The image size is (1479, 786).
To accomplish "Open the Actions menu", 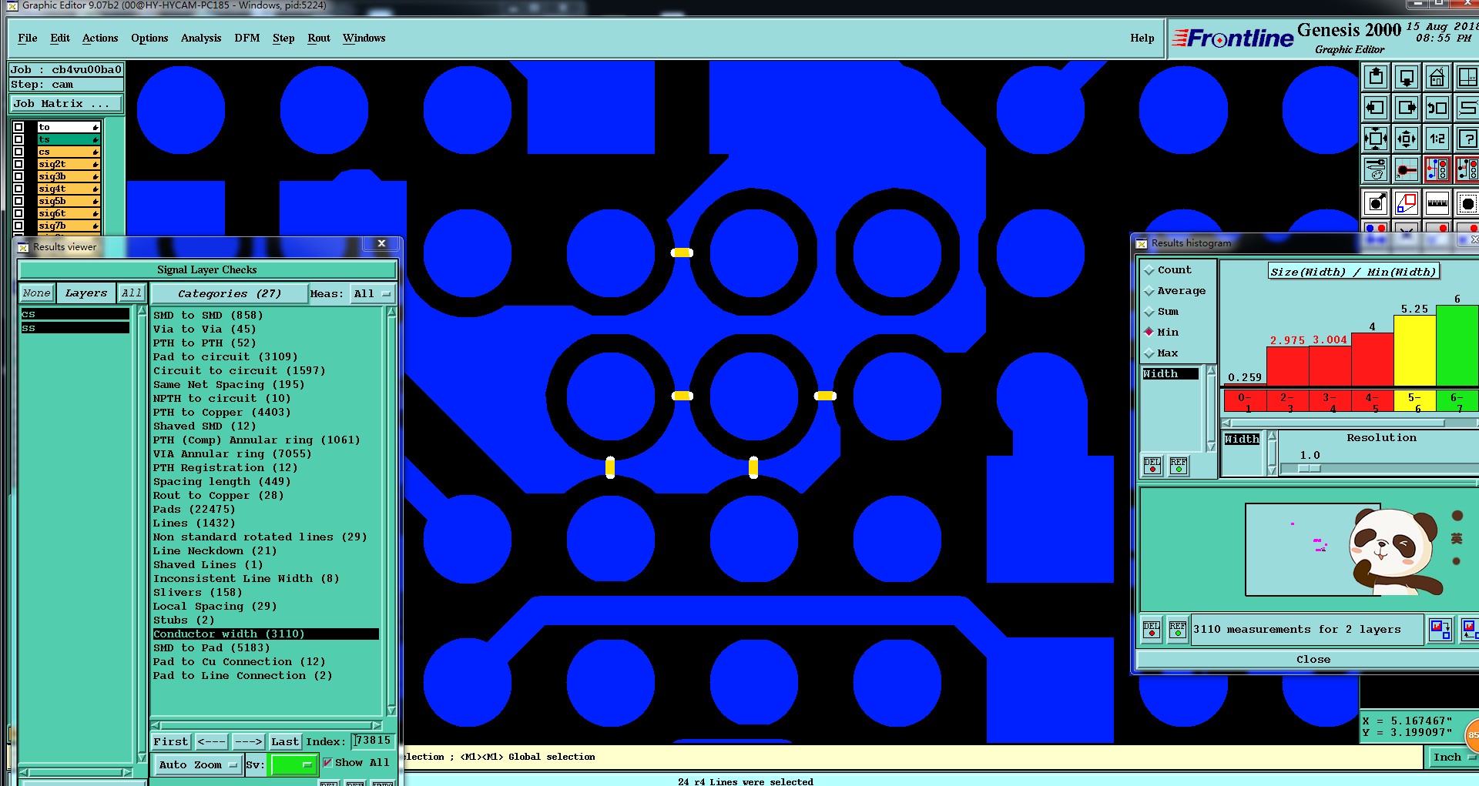I will [x=100, y=38].
